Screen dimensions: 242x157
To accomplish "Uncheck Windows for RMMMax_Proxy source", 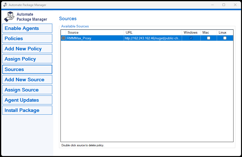I will click(191, 38).
